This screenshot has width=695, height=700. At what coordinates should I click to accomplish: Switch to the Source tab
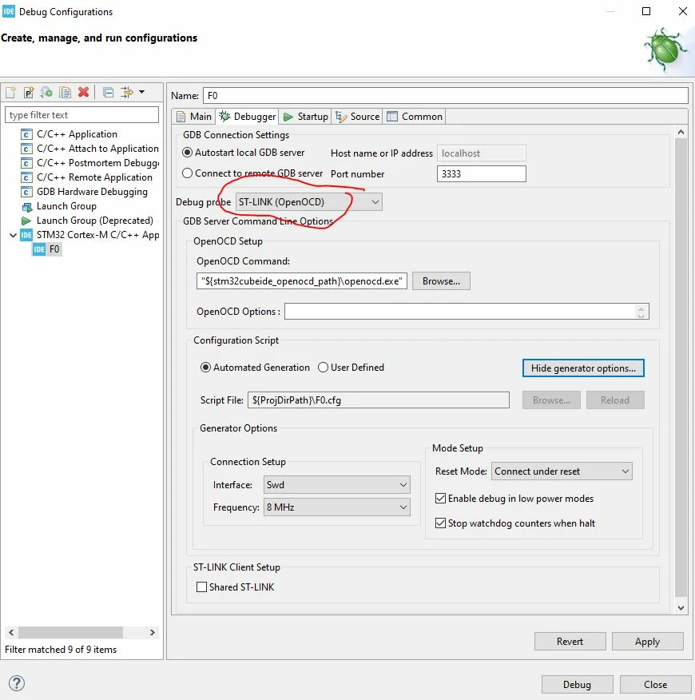(x=358, y=117)
